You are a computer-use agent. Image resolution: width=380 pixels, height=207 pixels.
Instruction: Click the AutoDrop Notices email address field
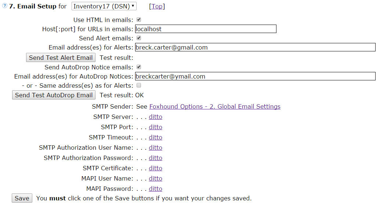[x=255, y=76]
